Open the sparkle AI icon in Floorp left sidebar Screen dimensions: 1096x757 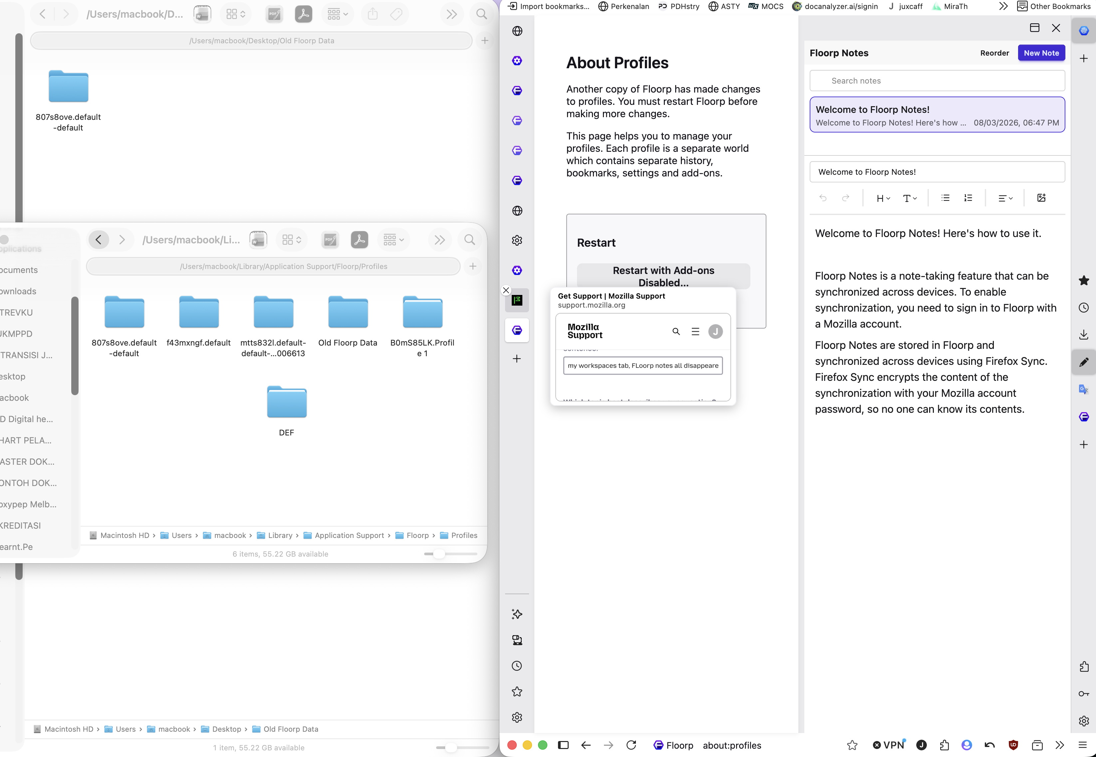[517, 614]
